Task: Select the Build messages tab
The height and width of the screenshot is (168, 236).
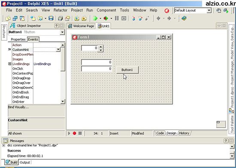Action: [x=12, y=162]
